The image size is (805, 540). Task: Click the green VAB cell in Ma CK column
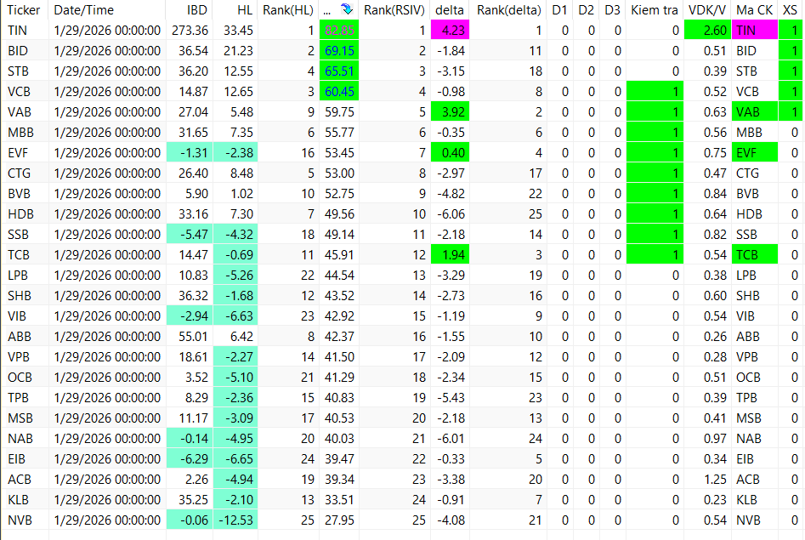(x=755, y=112)
